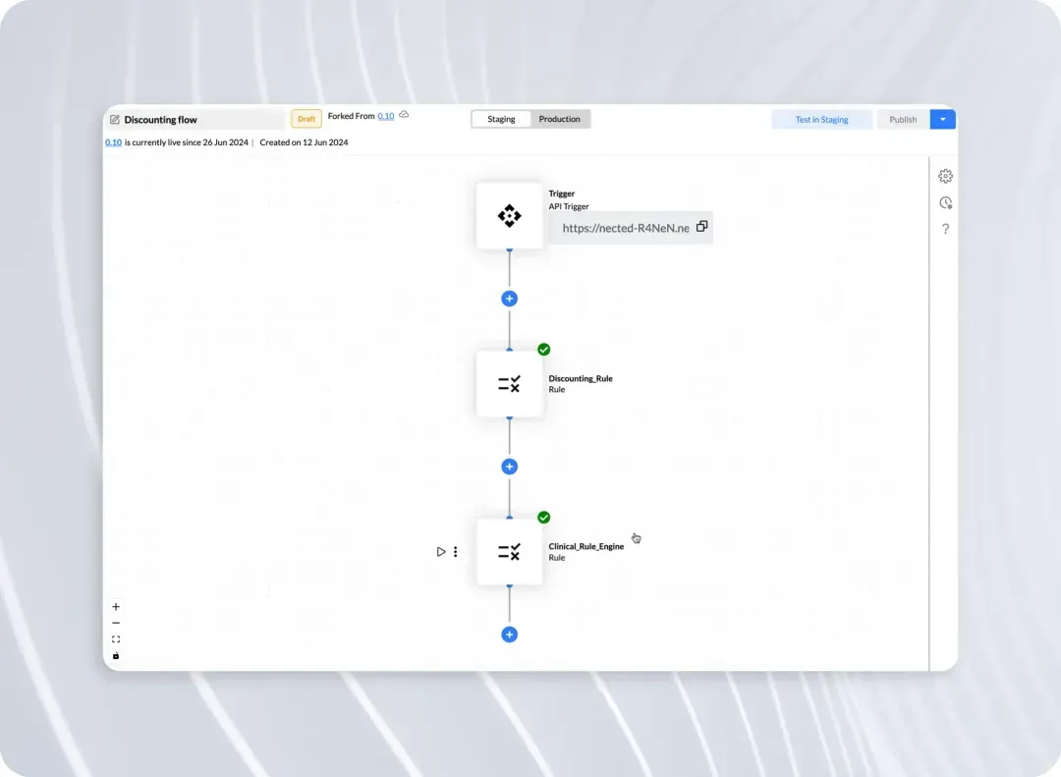Zoom in on the canvas

tap(116, 606)
